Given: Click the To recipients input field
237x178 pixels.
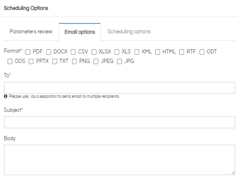Looking at the screenshot, I should coord(120,88).
